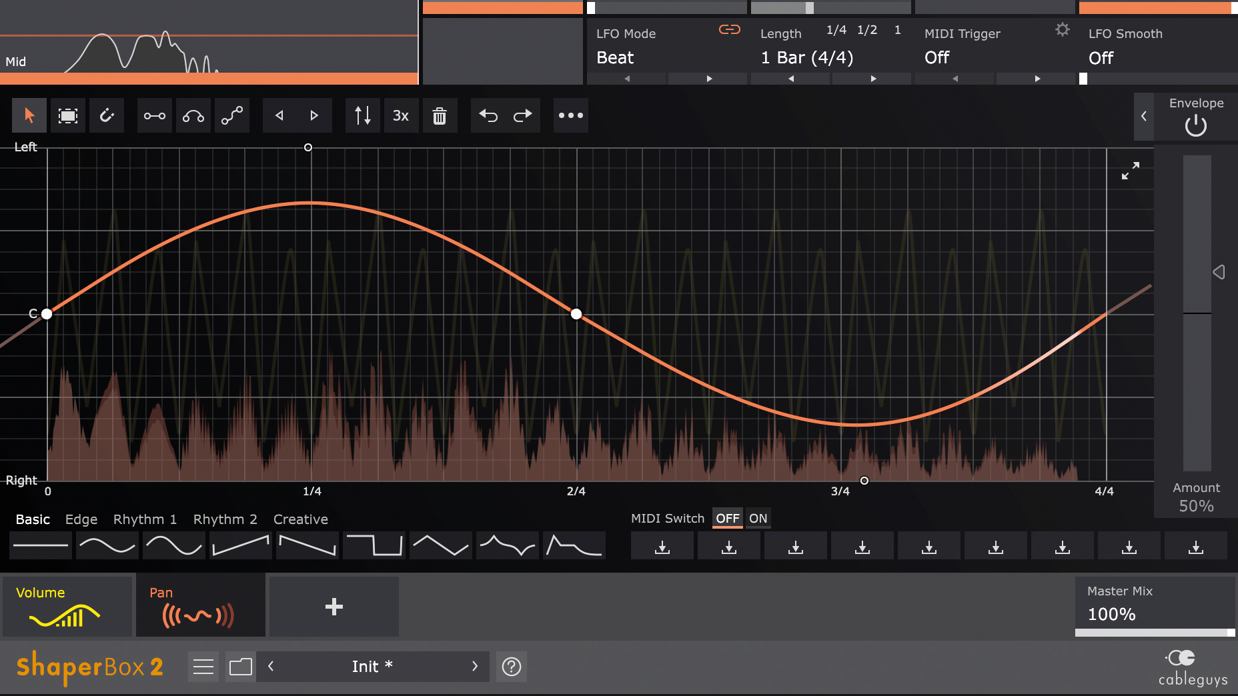Adjust the Master Mix slider

click(1155, 633)
